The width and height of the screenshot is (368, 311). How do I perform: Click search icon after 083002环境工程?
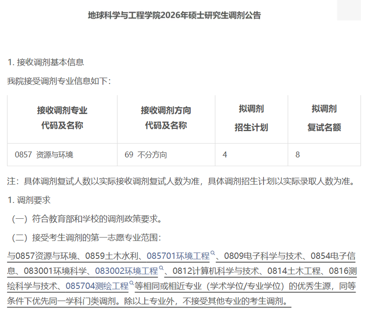[161, 268]
